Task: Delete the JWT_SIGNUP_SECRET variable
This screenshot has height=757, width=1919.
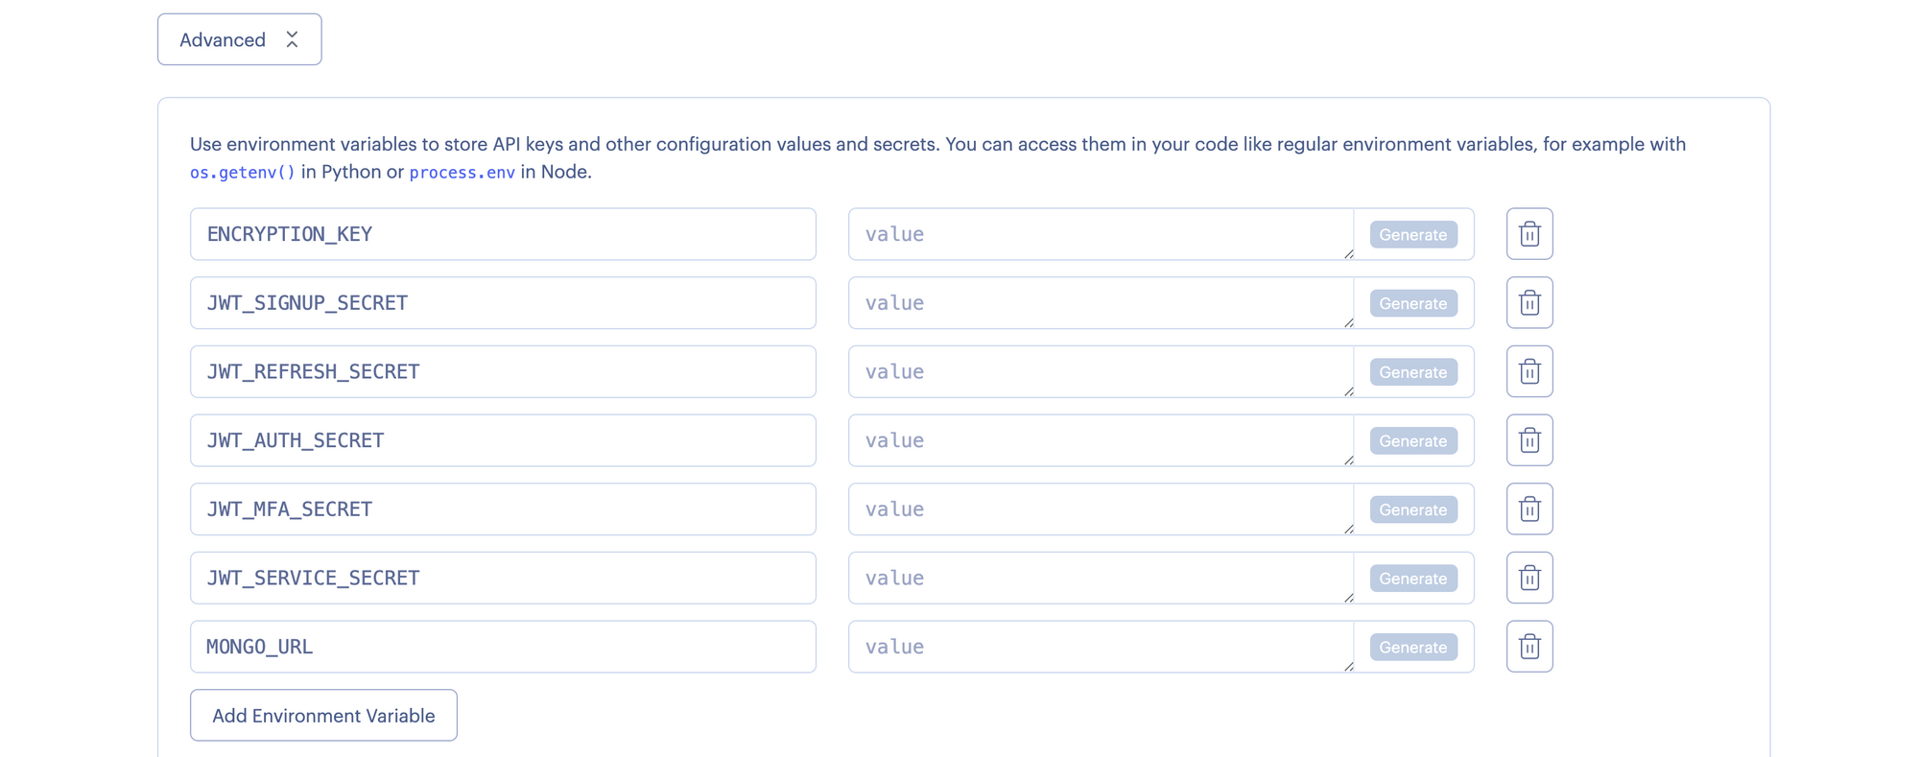Action: click(x=1529, y=302)
